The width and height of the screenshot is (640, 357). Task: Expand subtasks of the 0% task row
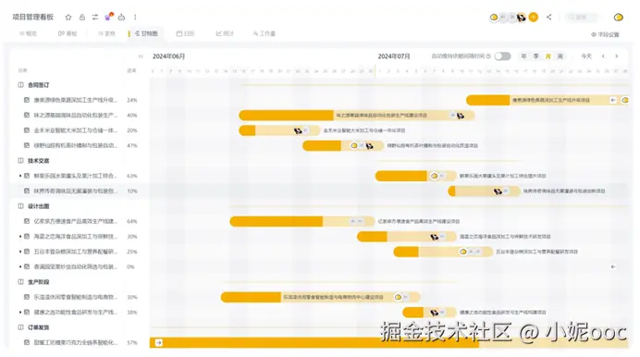[x=20, y=267]
